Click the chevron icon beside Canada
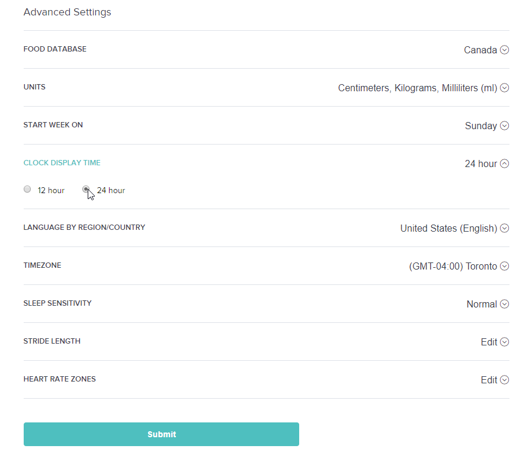This screenshot has height=455, width=532. pos(504,50)
